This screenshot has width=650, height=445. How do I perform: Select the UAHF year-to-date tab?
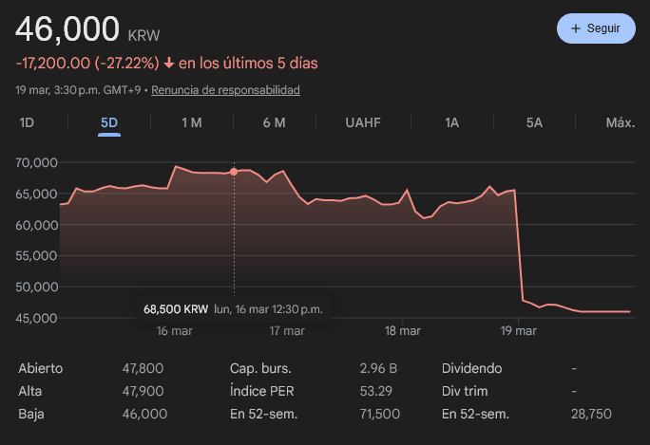tap(363, 122)
